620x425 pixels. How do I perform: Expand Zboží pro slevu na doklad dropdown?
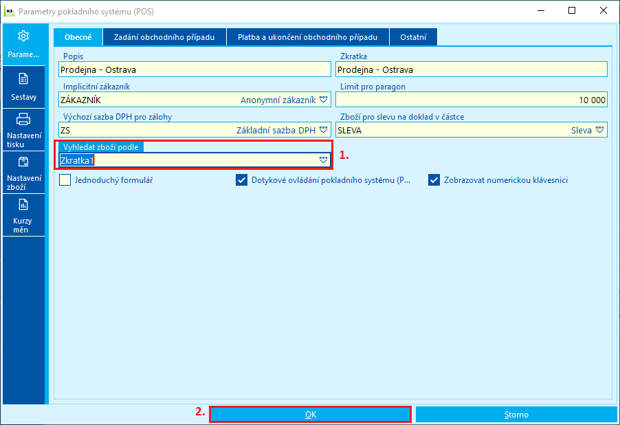click(x=600, y=130)
